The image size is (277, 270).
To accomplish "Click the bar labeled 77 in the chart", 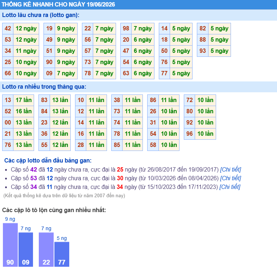I will [62, 254].
